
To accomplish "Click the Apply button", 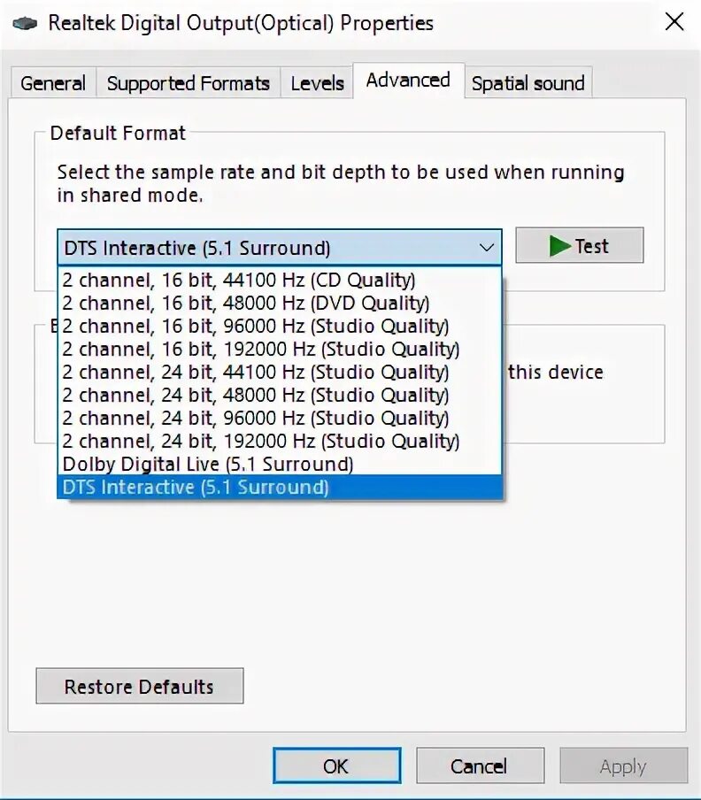I will tap(623, 765).
